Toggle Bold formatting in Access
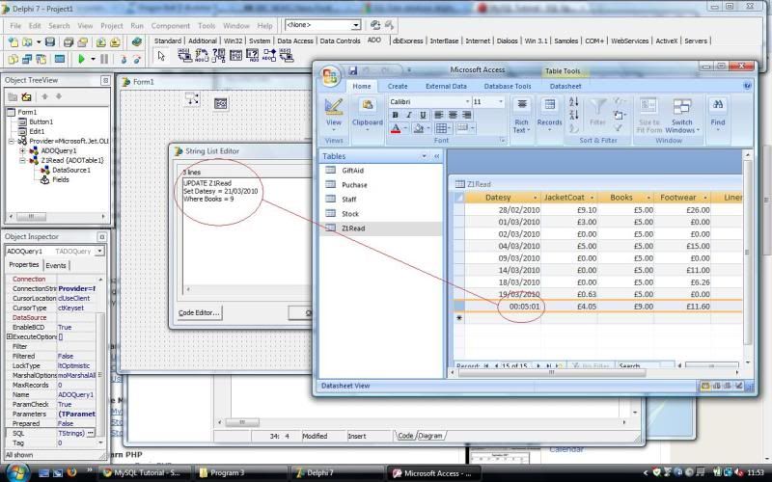Screen dimensions: 772x482 click(x=395, y=115)
